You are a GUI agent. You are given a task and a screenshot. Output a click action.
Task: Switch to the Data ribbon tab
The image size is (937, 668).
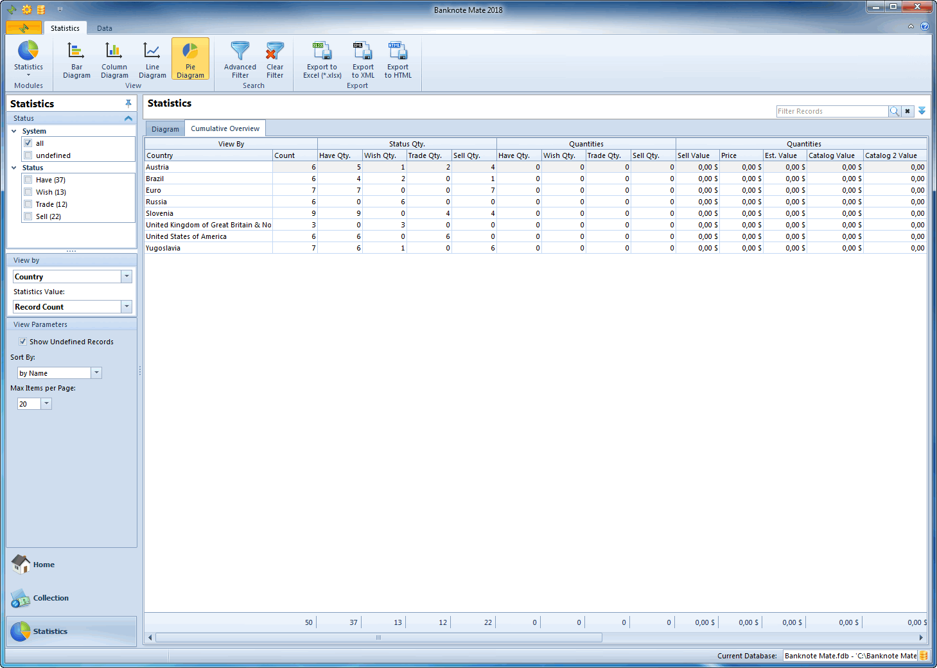pos(105,28)
